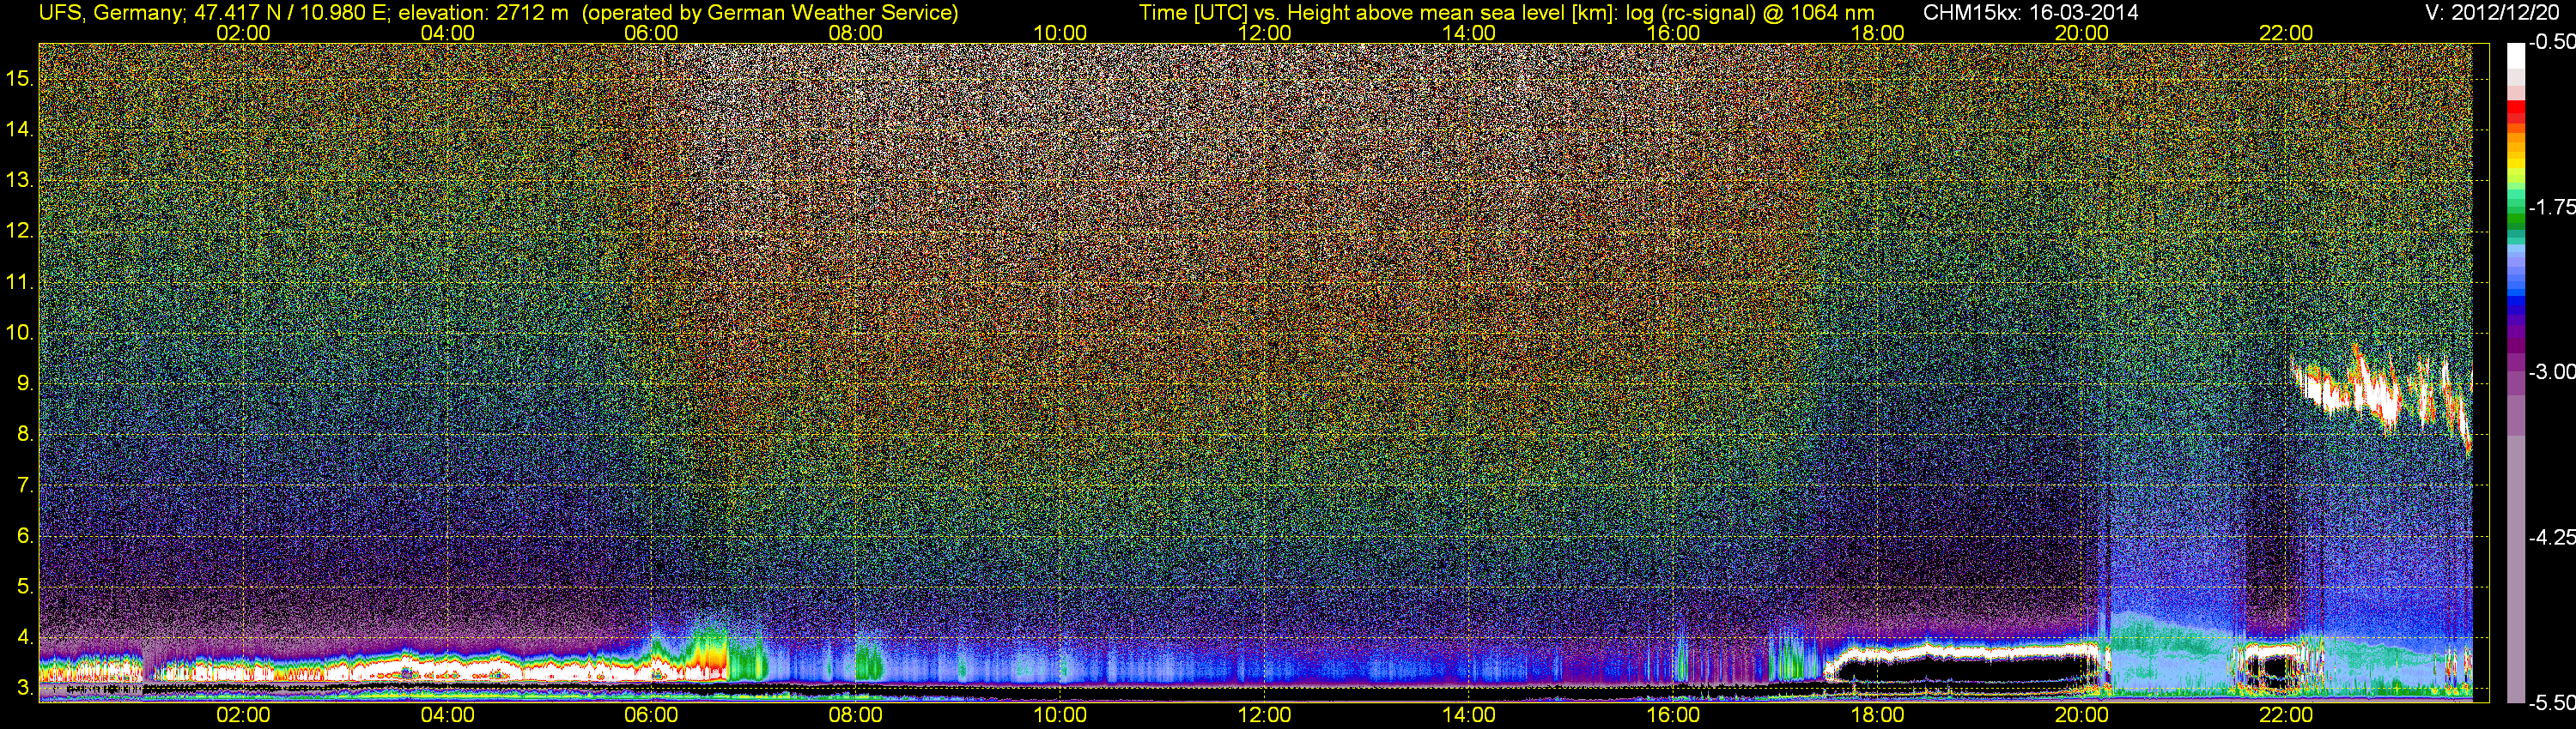The height and width of the screenshot is (729, 2576).
Task: Click the 9 km height axis label
Action: click(25, 383)
